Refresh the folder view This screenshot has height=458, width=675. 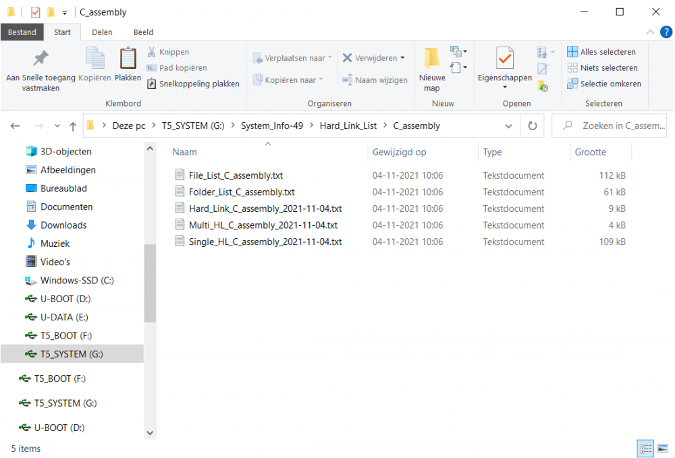[532, 125]
